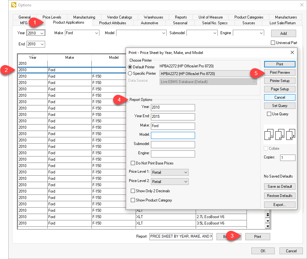Click the scroll-to-last-record icon below the grid

[x=268, y=227]
